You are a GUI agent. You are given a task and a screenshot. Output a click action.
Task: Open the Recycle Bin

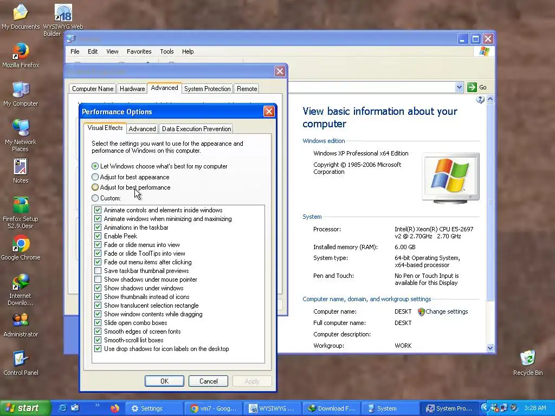[x=528, y=363]
